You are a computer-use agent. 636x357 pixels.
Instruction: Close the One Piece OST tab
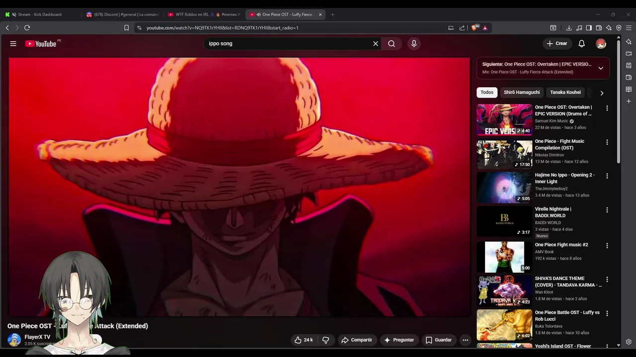point(320,14)
